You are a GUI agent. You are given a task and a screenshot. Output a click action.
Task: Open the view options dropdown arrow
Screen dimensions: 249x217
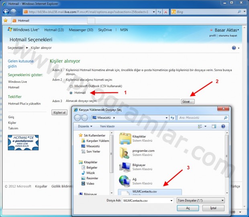(205, 126)
